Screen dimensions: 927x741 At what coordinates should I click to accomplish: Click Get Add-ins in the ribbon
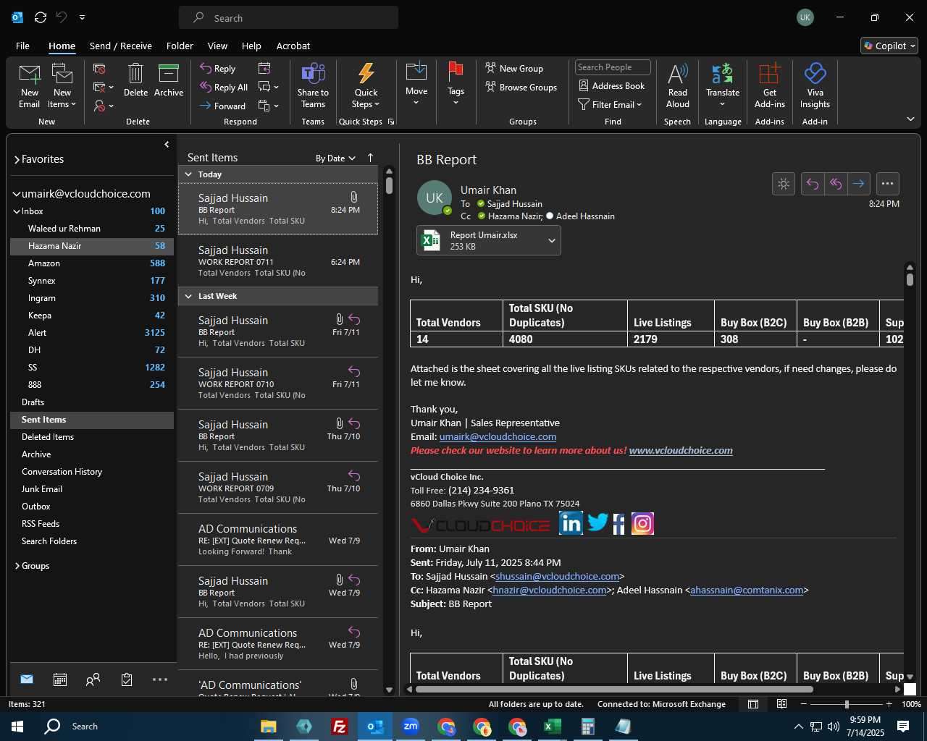coord(769,86)
